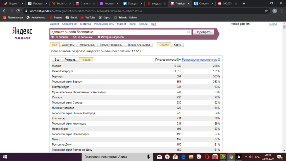Screen dimensions: 286x161
Task: Bookmark this page with the star icon
Action: click(x=266, y=11)
